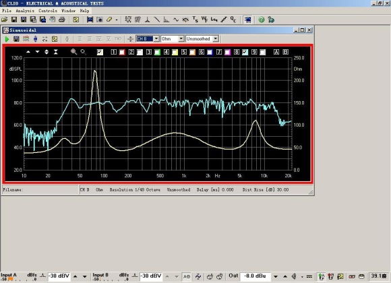This screenshot has width=391, height=283.
Task: Open the Controls menu
Action: pos(48,11)
